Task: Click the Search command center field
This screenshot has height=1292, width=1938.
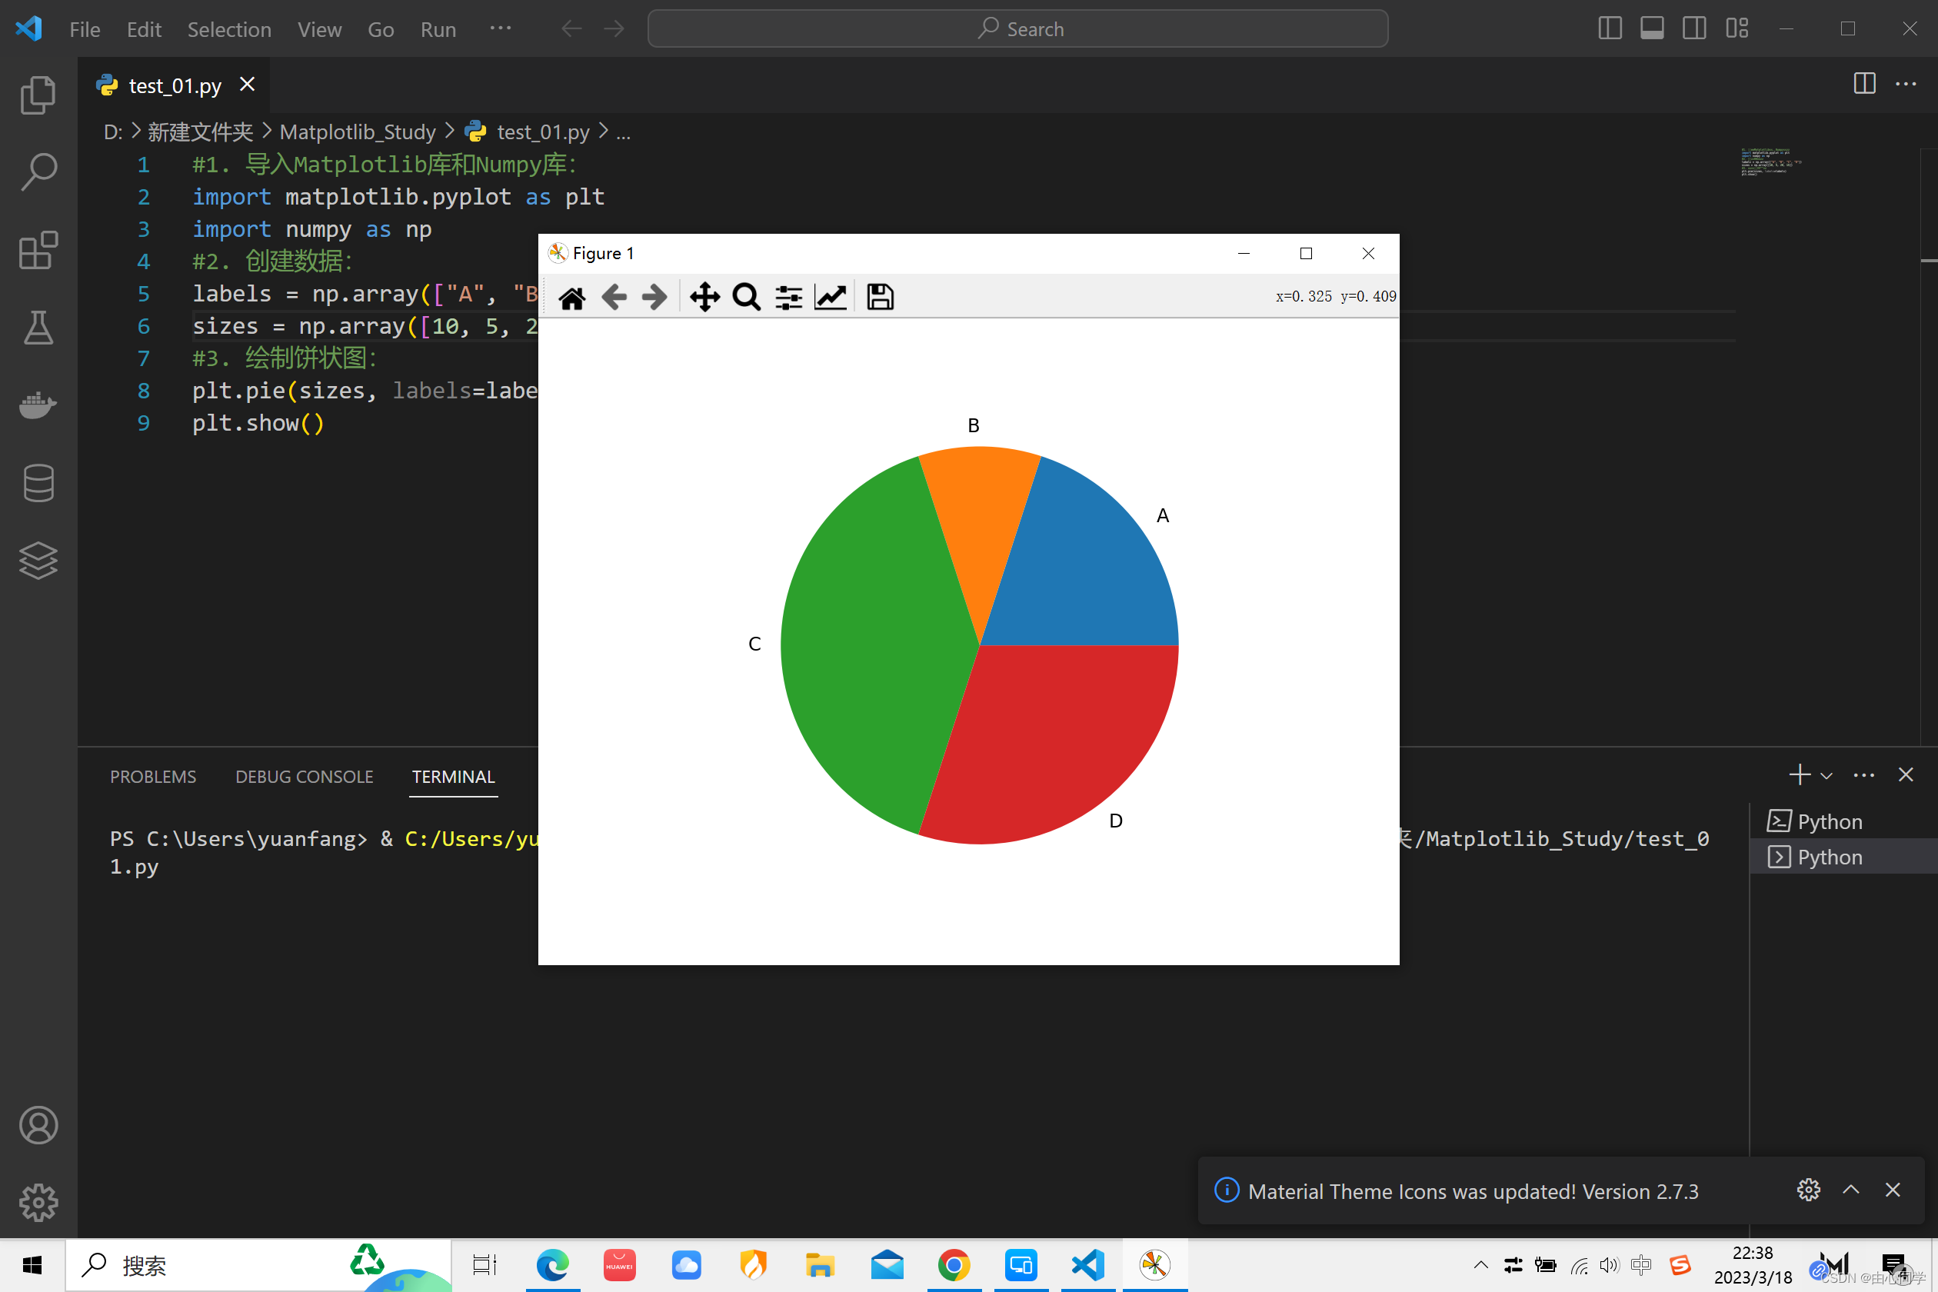Action: [1017, 29]
